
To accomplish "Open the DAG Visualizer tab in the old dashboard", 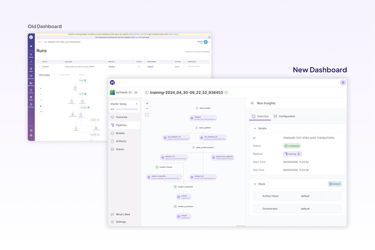I will coord(45,74).
